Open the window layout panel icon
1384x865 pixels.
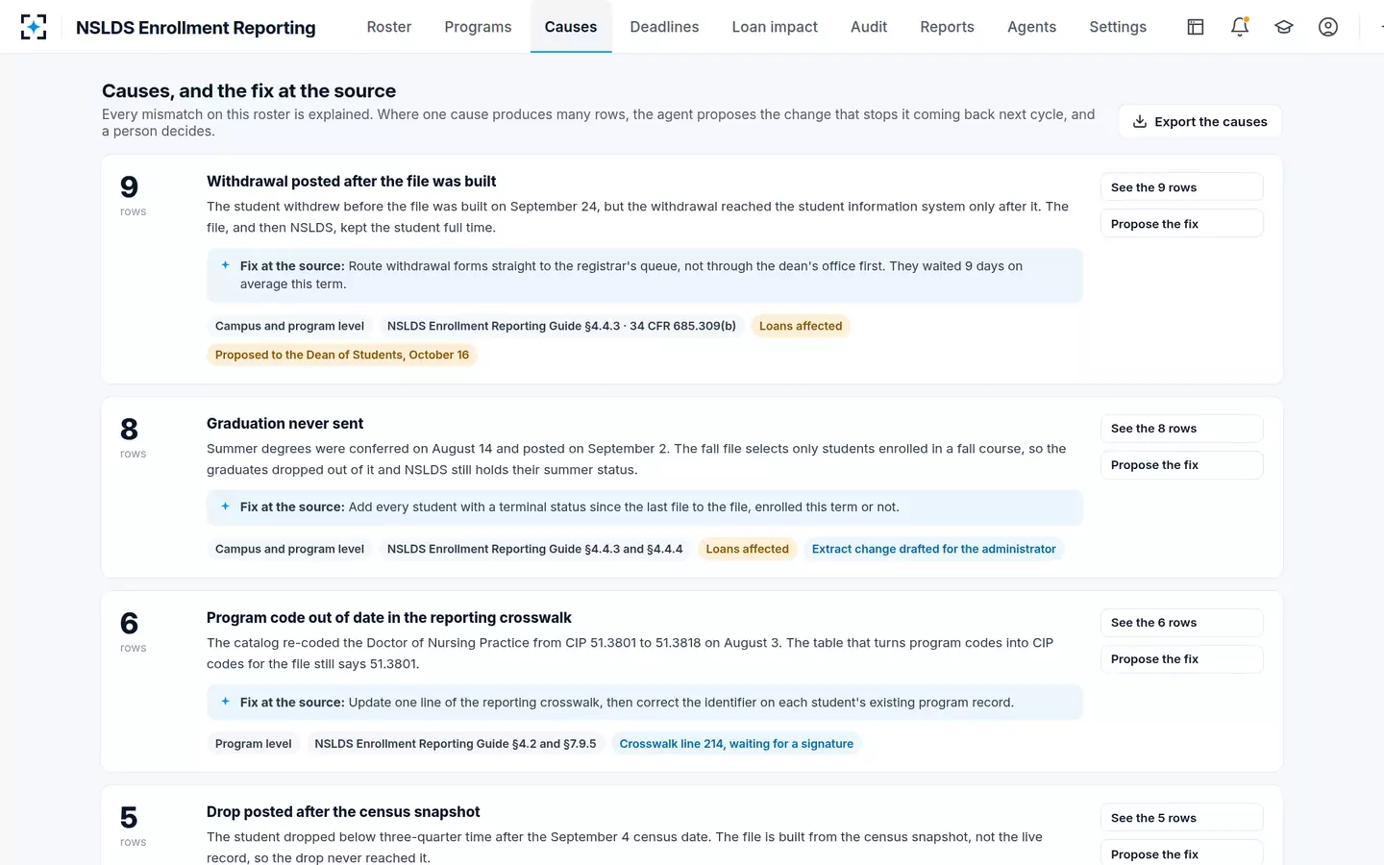[1196, 27]
